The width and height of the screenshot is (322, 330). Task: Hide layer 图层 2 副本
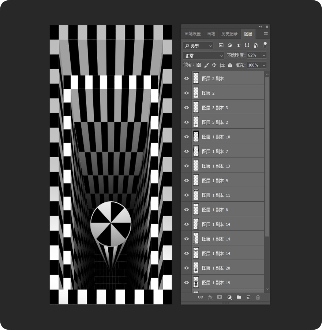click(187, 78)
